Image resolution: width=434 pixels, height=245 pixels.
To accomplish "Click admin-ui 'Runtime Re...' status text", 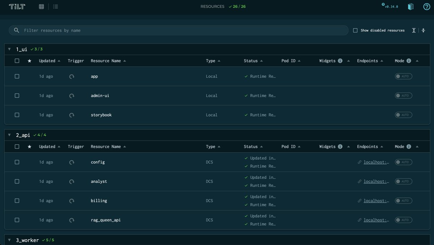I will coord(263,96).
